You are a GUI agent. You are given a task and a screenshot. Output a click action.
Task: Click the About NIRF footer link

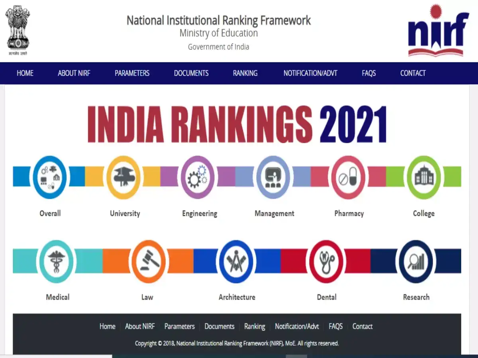[140, 326]
